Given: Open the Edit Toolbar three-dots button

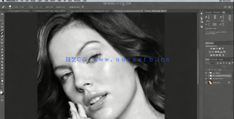Looking at the screenshot, I should click(x=2, y=87).
